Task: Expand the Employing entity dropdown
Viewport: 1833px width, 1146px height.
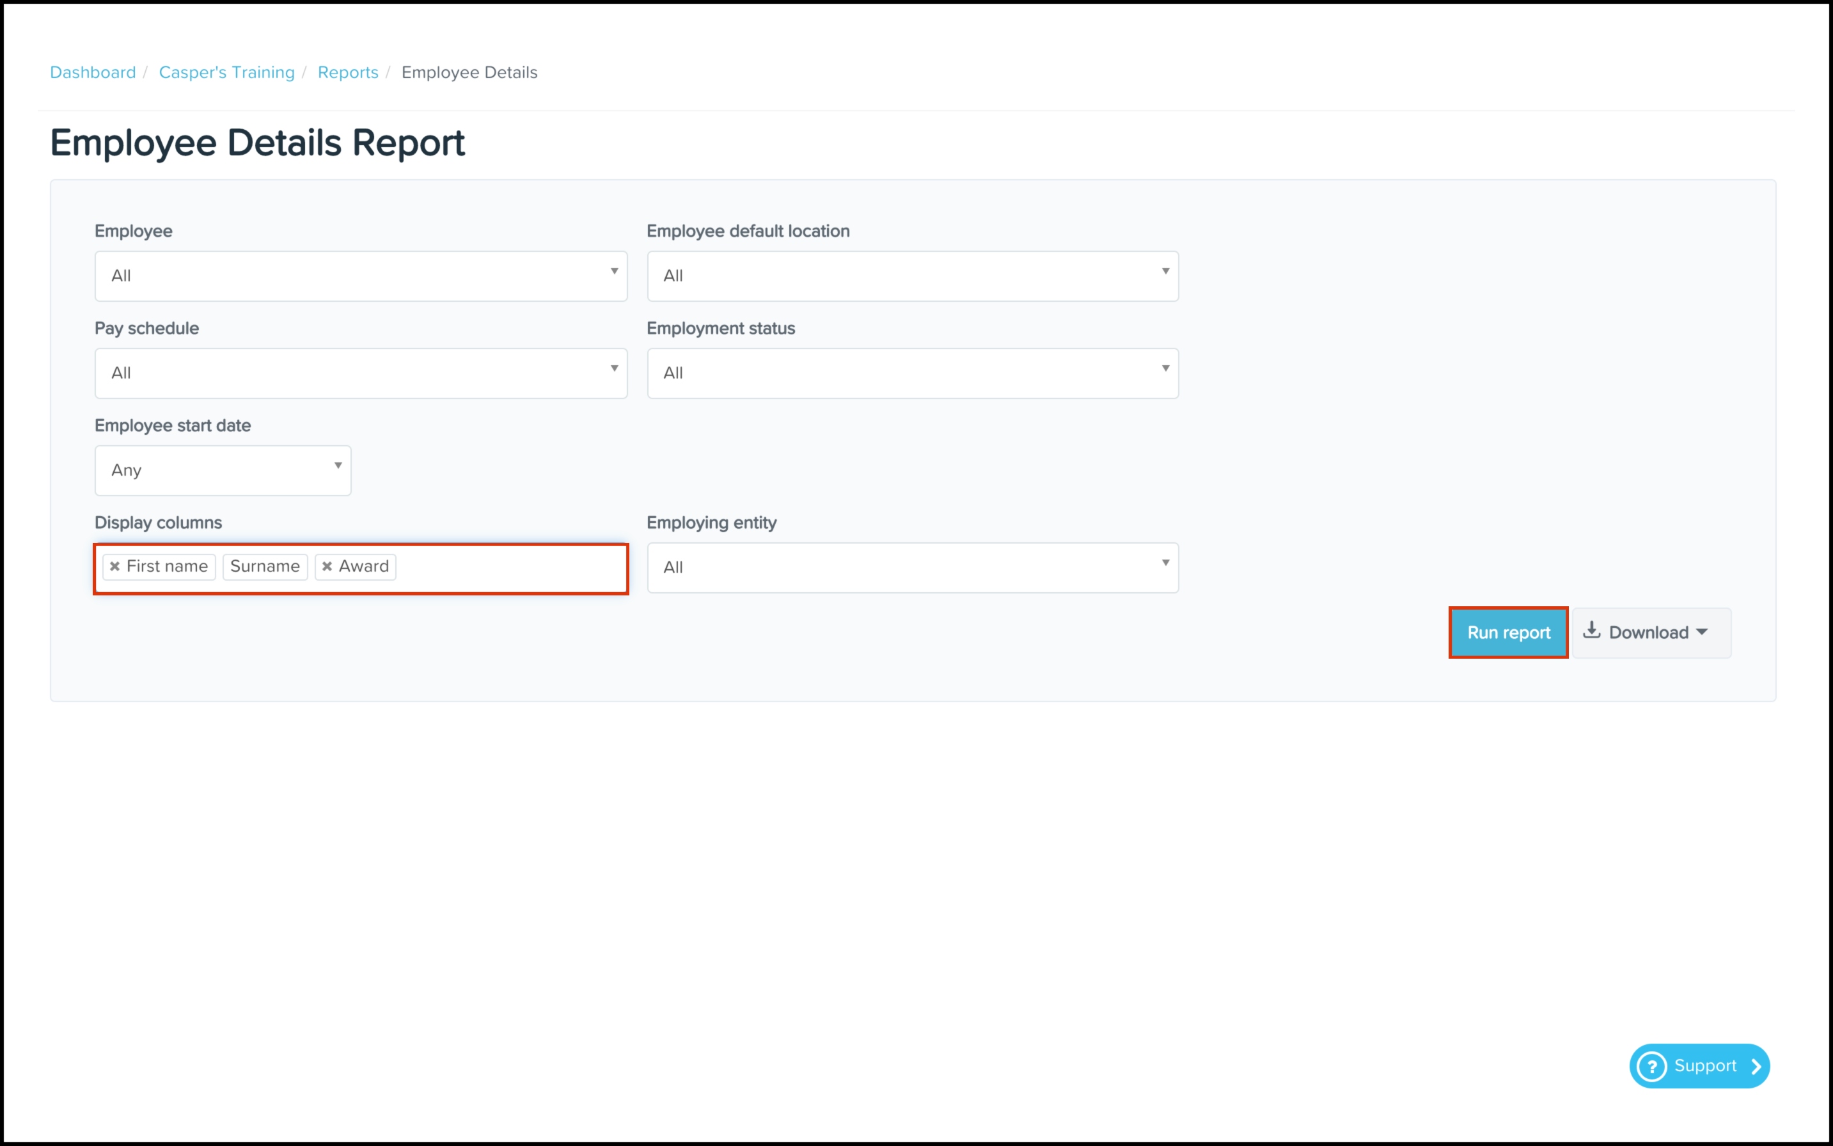Action: (x=912, y=567)
